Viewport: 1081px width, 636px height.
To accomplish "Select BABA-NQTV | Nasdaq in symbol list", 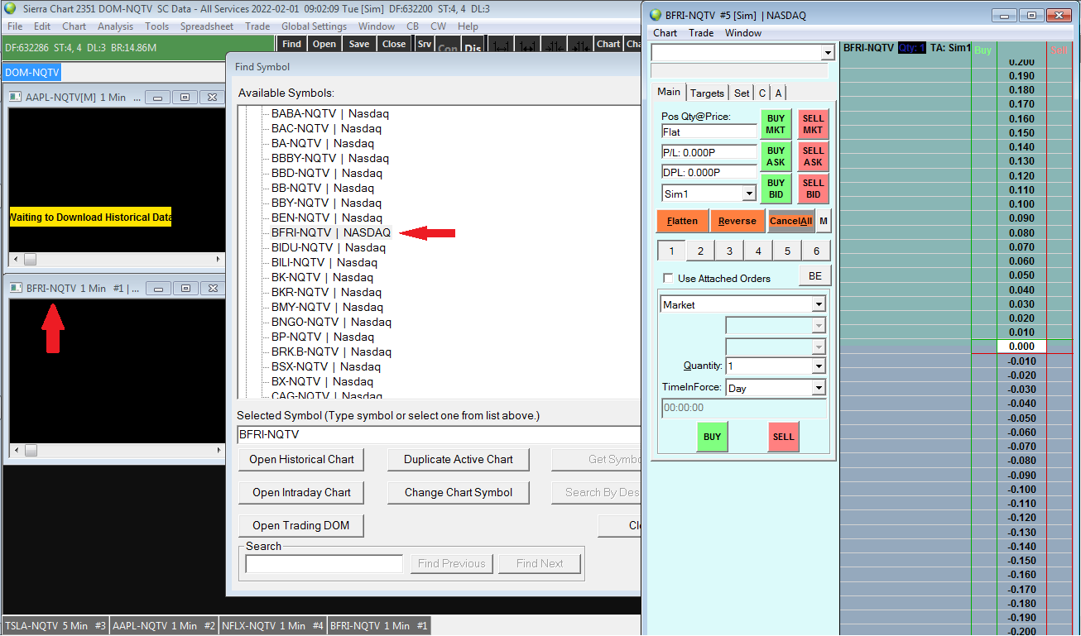I will (x=330, y=114).
